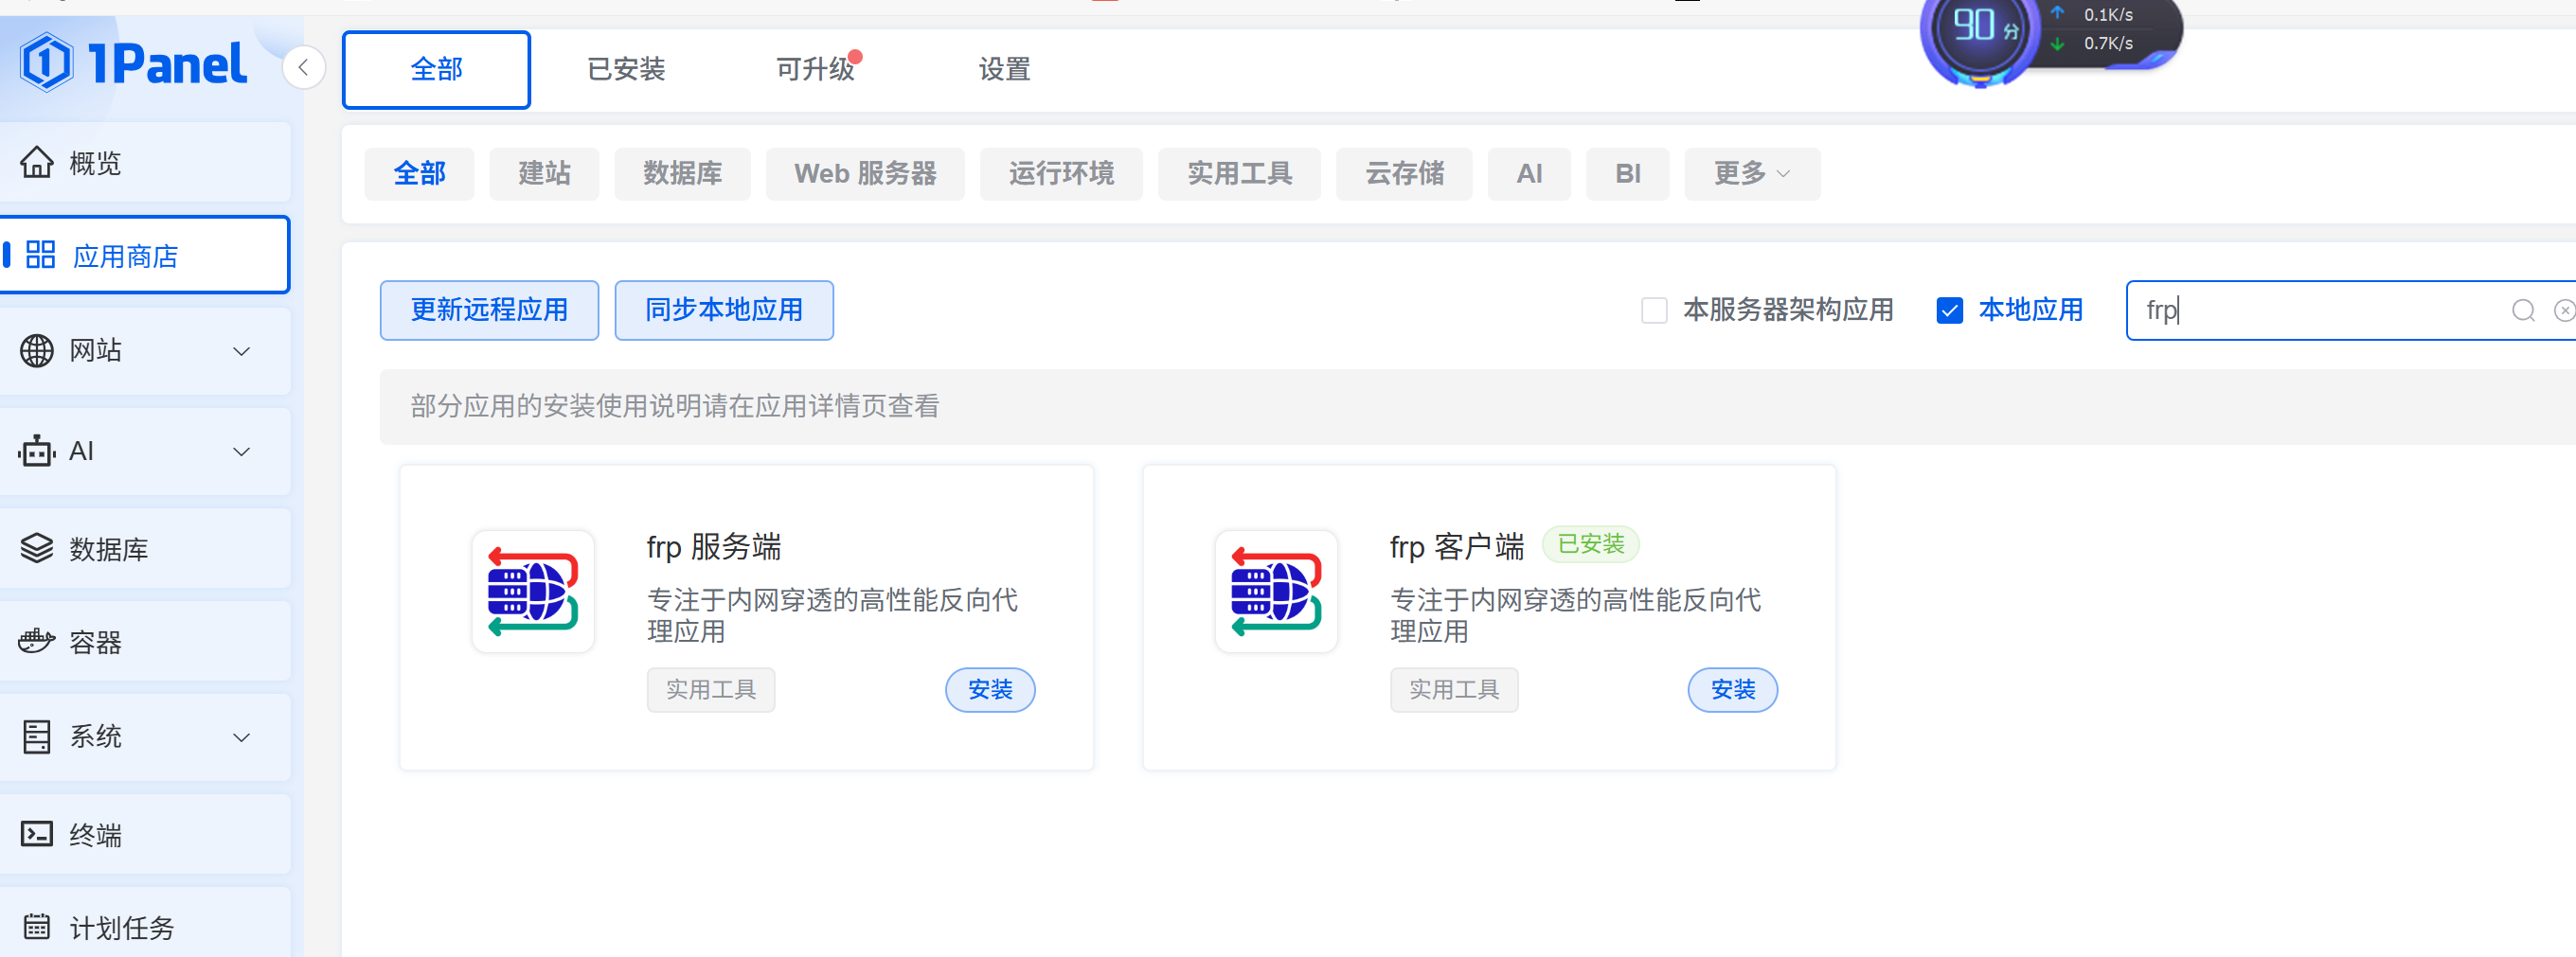The width and height of the screenshot is (2576, 957).
Task: Expand the 系统 sidebar menu chevron
Action: (241, 737)
